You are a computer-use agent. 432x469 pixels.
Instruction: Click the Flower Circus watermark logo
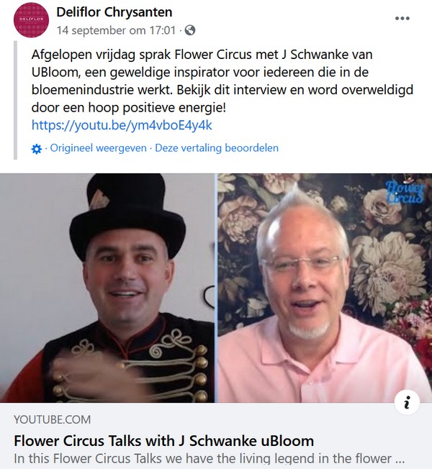tap(405, 191)
